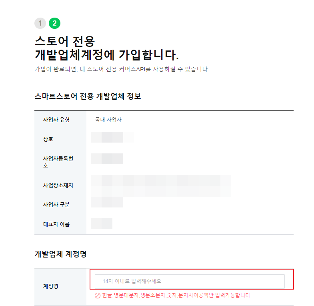This screenshot has width=314, height=306.
Task: Click the 사업자등록번호 label
Action: [x=58, y=162]
